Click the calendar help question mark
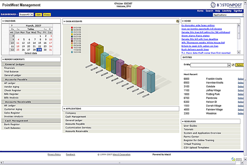The image size is (247, 165). pos(12,26)
